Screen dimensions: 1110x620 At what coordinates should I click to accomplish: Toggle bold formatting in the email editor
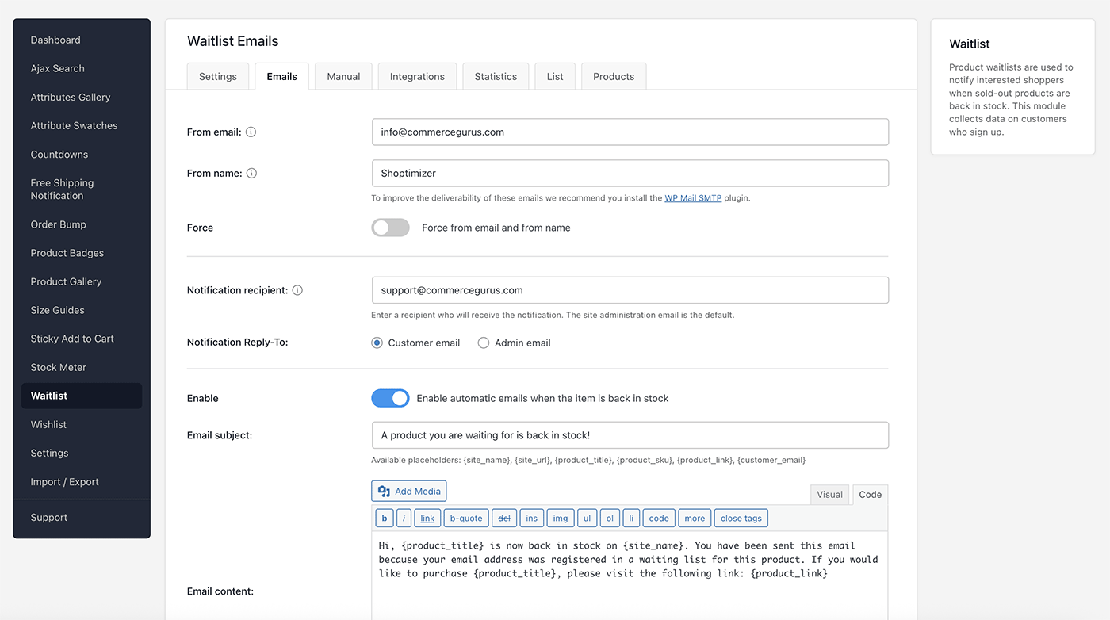coord(384,518)
